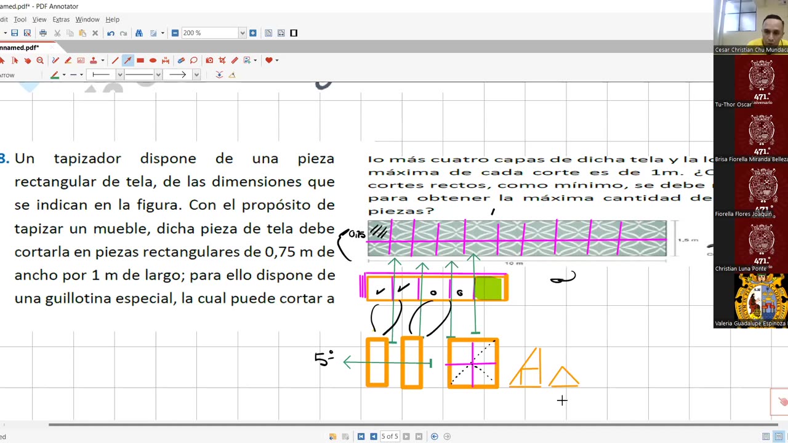Click the Snapshot camera tool
The image size is (788, 443).
(x=209, y=60)
